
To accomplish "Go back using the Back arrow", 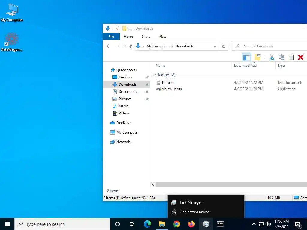I will point(109,46).
